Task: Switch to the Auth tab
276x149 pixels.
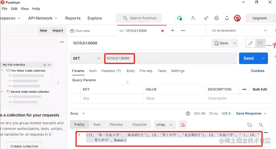Action: 93,71
